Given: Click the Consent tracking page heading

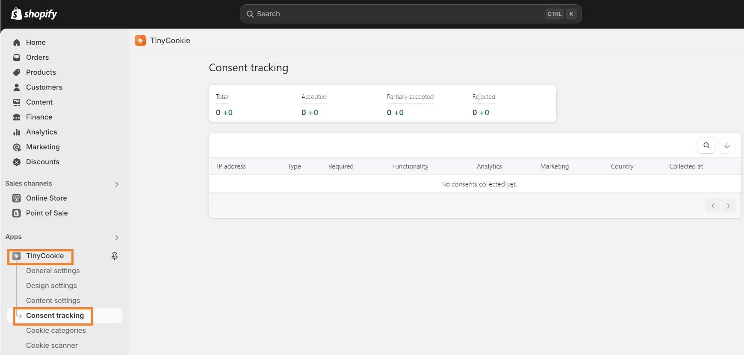Looking at the screenshot, I should [248, 68].
